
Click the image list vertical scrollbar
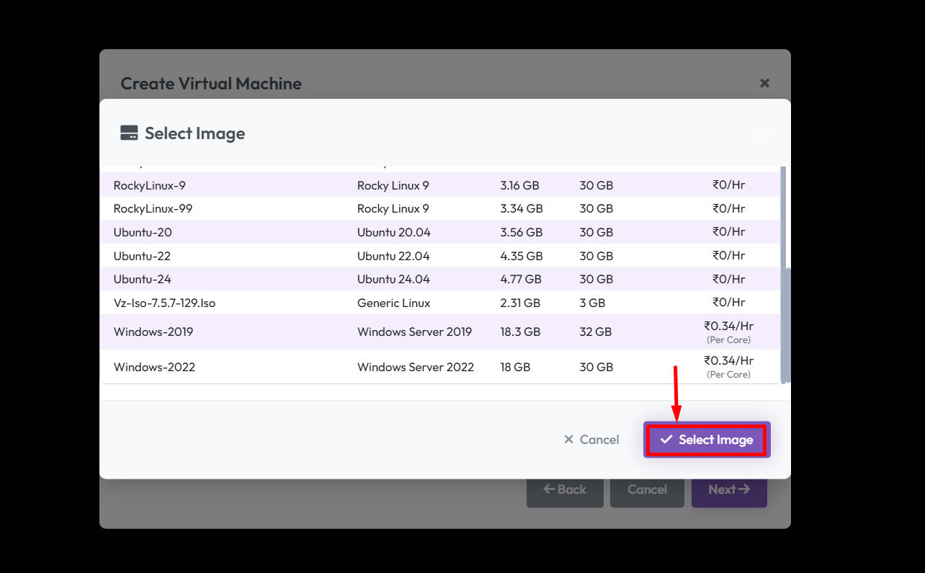tap(785, 324)
